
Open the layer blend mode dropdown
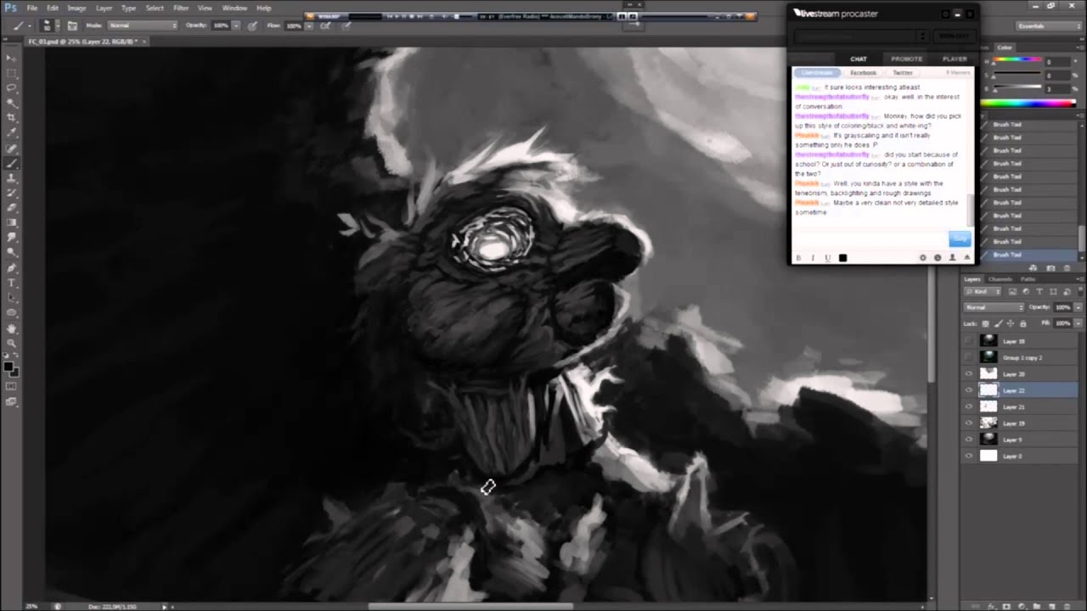tap(994, 307)
